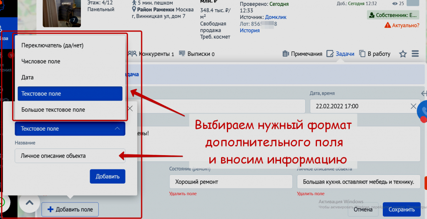Clear the date field with the X

[x=413, y=106]
